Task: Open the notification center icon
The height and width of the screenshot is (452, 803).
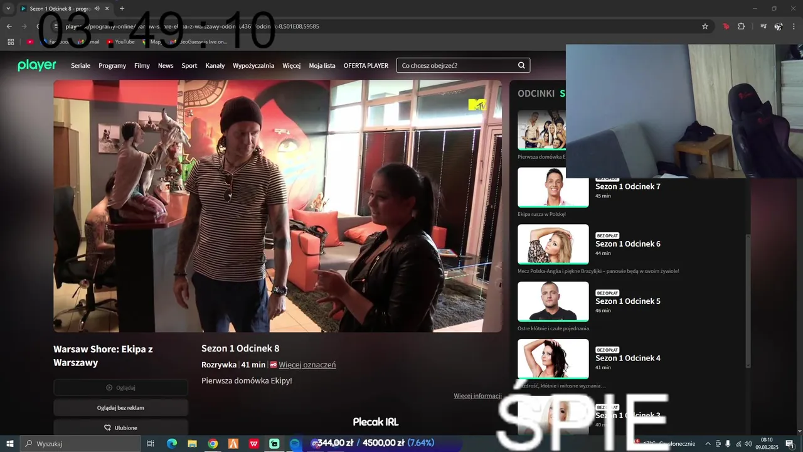Action: (789, 444)
